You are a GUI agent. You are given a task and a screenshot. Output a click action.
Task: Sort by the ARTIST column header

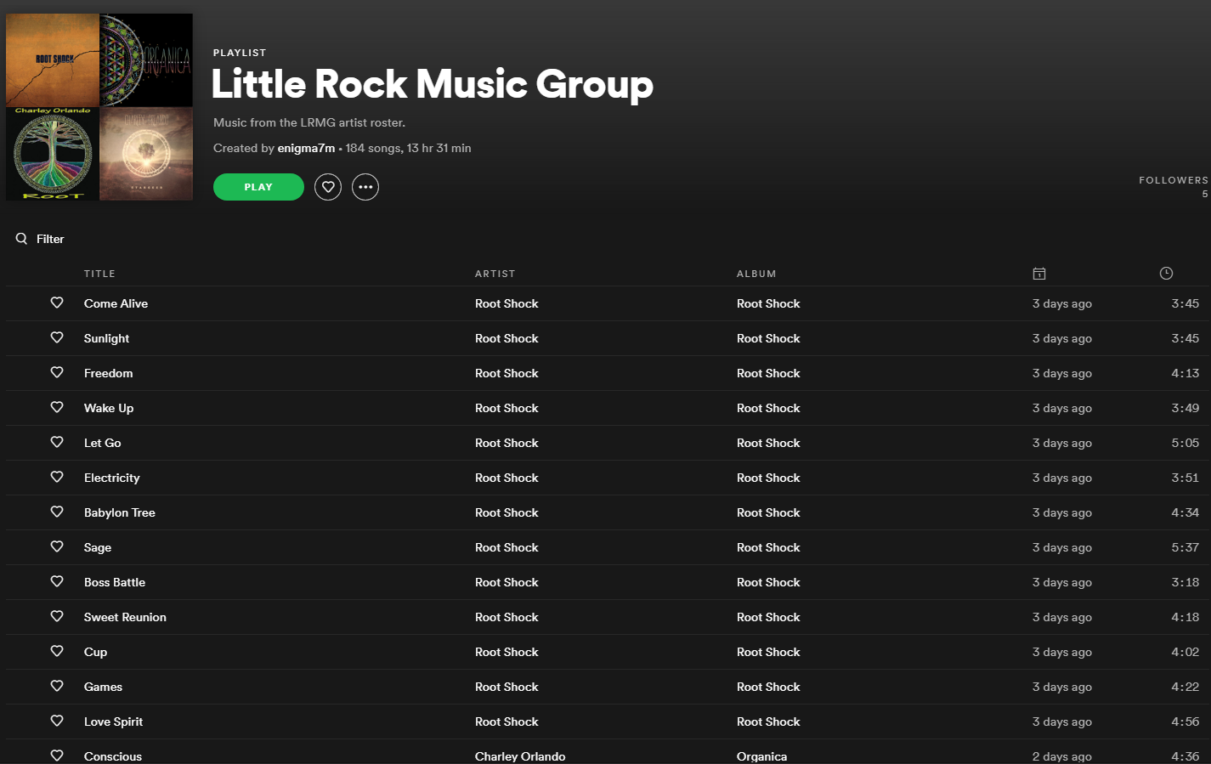tap(495, 274)
